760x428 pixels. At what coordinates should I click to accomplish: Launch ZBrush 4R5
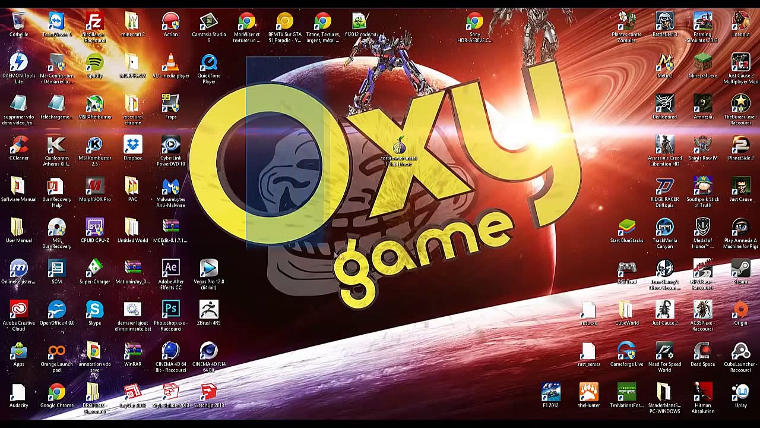click(208, 310)
